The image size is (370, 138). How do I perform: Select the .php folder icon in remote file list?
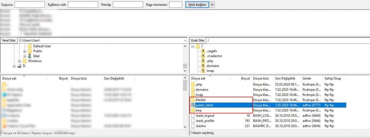[193, 84]
